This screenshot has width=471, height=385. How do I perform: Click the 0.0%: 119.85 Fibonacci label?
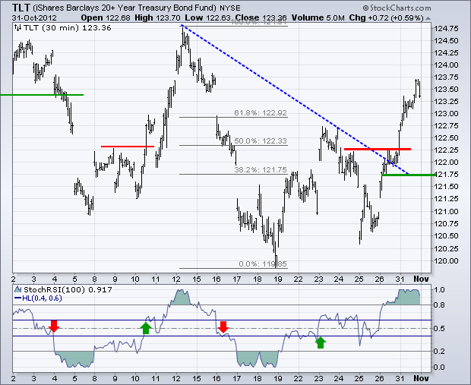(263, 264)
